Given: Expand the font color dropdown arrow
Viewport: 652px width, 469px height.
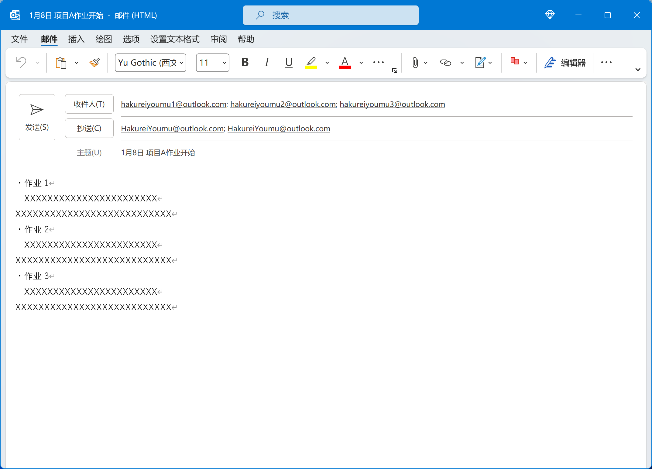Looking at the screenshot, I should pos(361,63).
